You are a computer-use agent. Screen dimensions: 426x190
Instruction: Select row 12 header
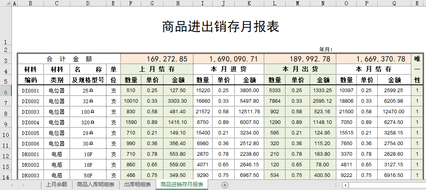pos(6,155)
